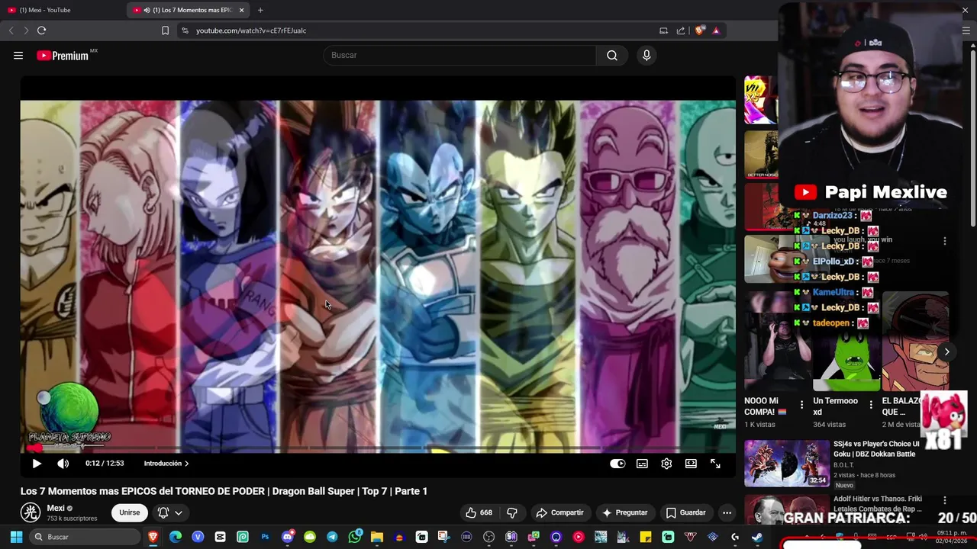View site information icon in address bar
Screen dimensions: 977x549
coord(184,30)
